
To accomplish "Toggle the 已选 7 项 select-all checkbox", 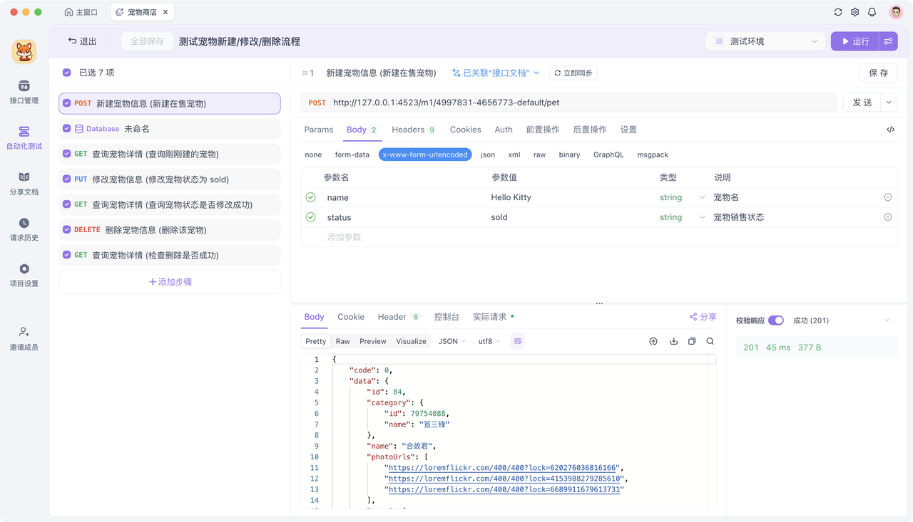I will 67,73.
